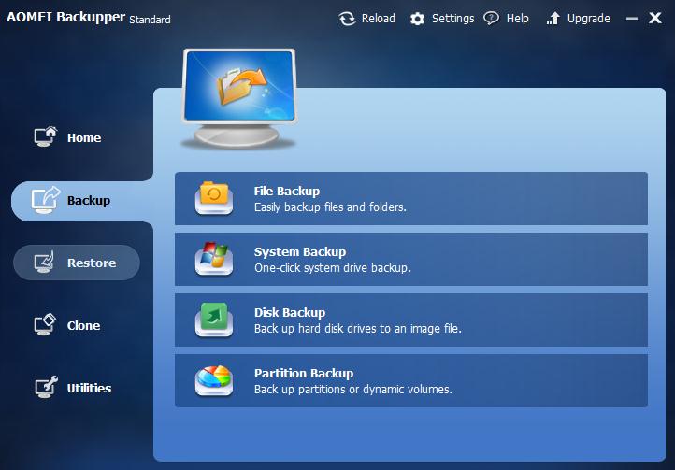
Task: Click the Upgrade text label
Action: (x=588, y=19)
